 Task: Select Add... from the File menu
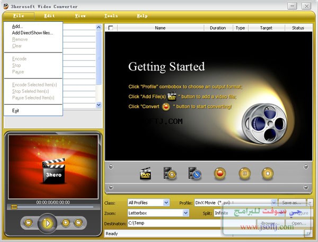(17, 26)
